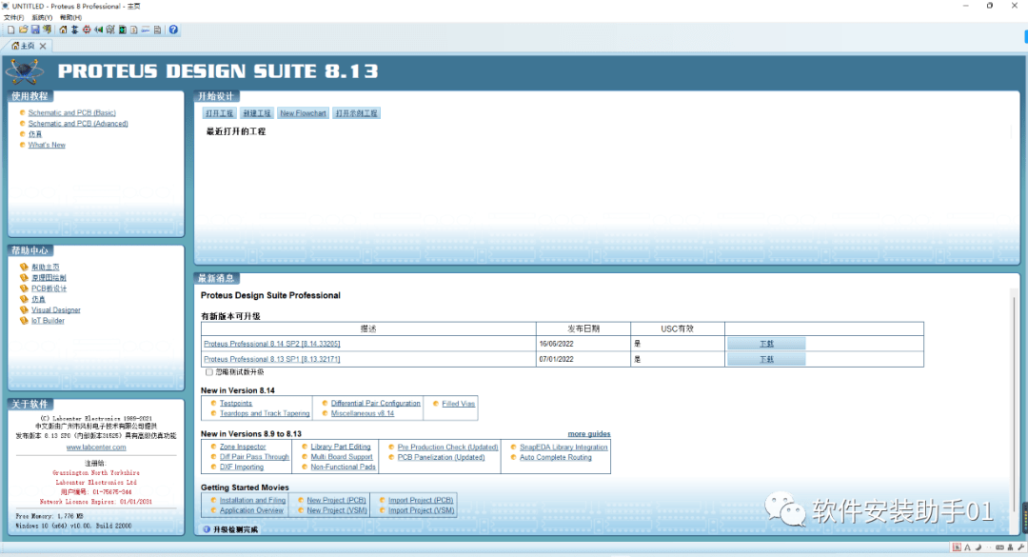1028x557 pixels.
Task: Open Schematic and PCB (Basic) tutorial
Action: tap(72, 113)
